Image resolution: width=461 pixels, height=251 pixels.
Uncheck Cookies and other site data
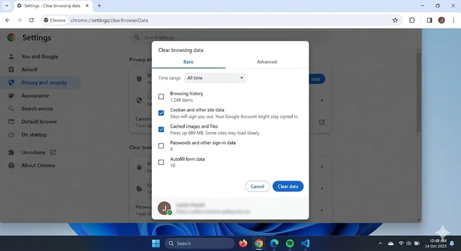click(x=161, y=113)
